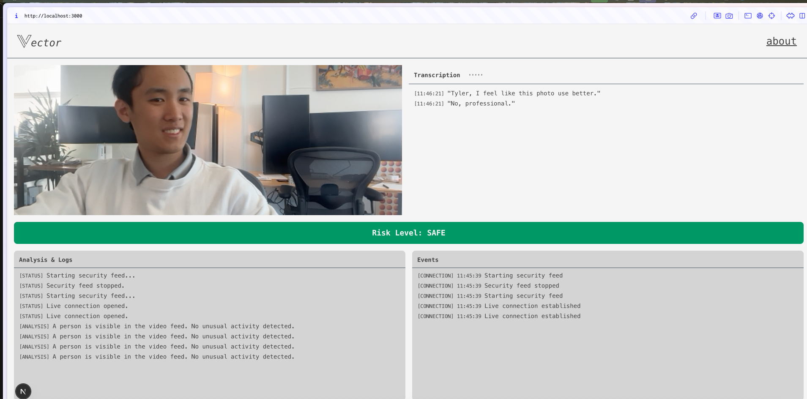Screen dimensions: 807x399
Task: Click the first "Starting security feed..." status log
Action: click(x=77, y=276)
